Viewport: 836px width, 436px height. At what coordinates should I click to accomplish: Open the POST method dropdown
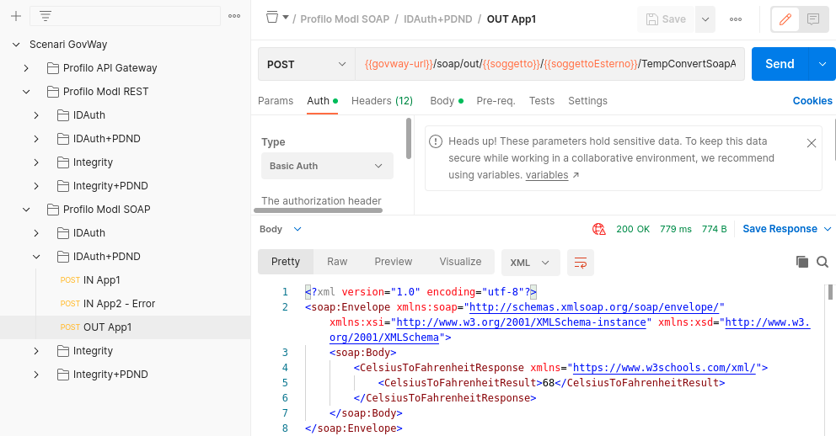[307, 65]
